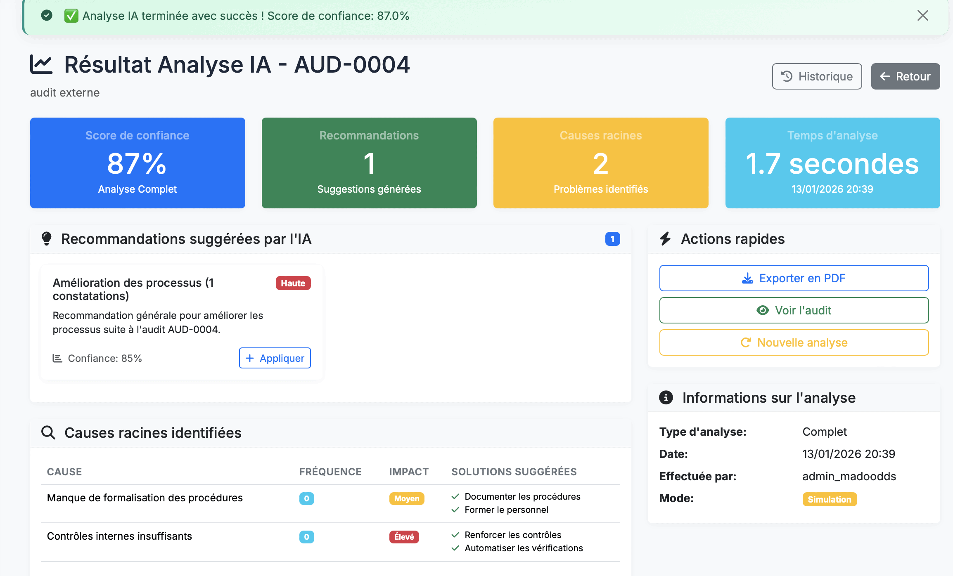The image size is (953, 576).
Task: Click the magnifier icon on Causes racines panel
Action: [48, 432]
